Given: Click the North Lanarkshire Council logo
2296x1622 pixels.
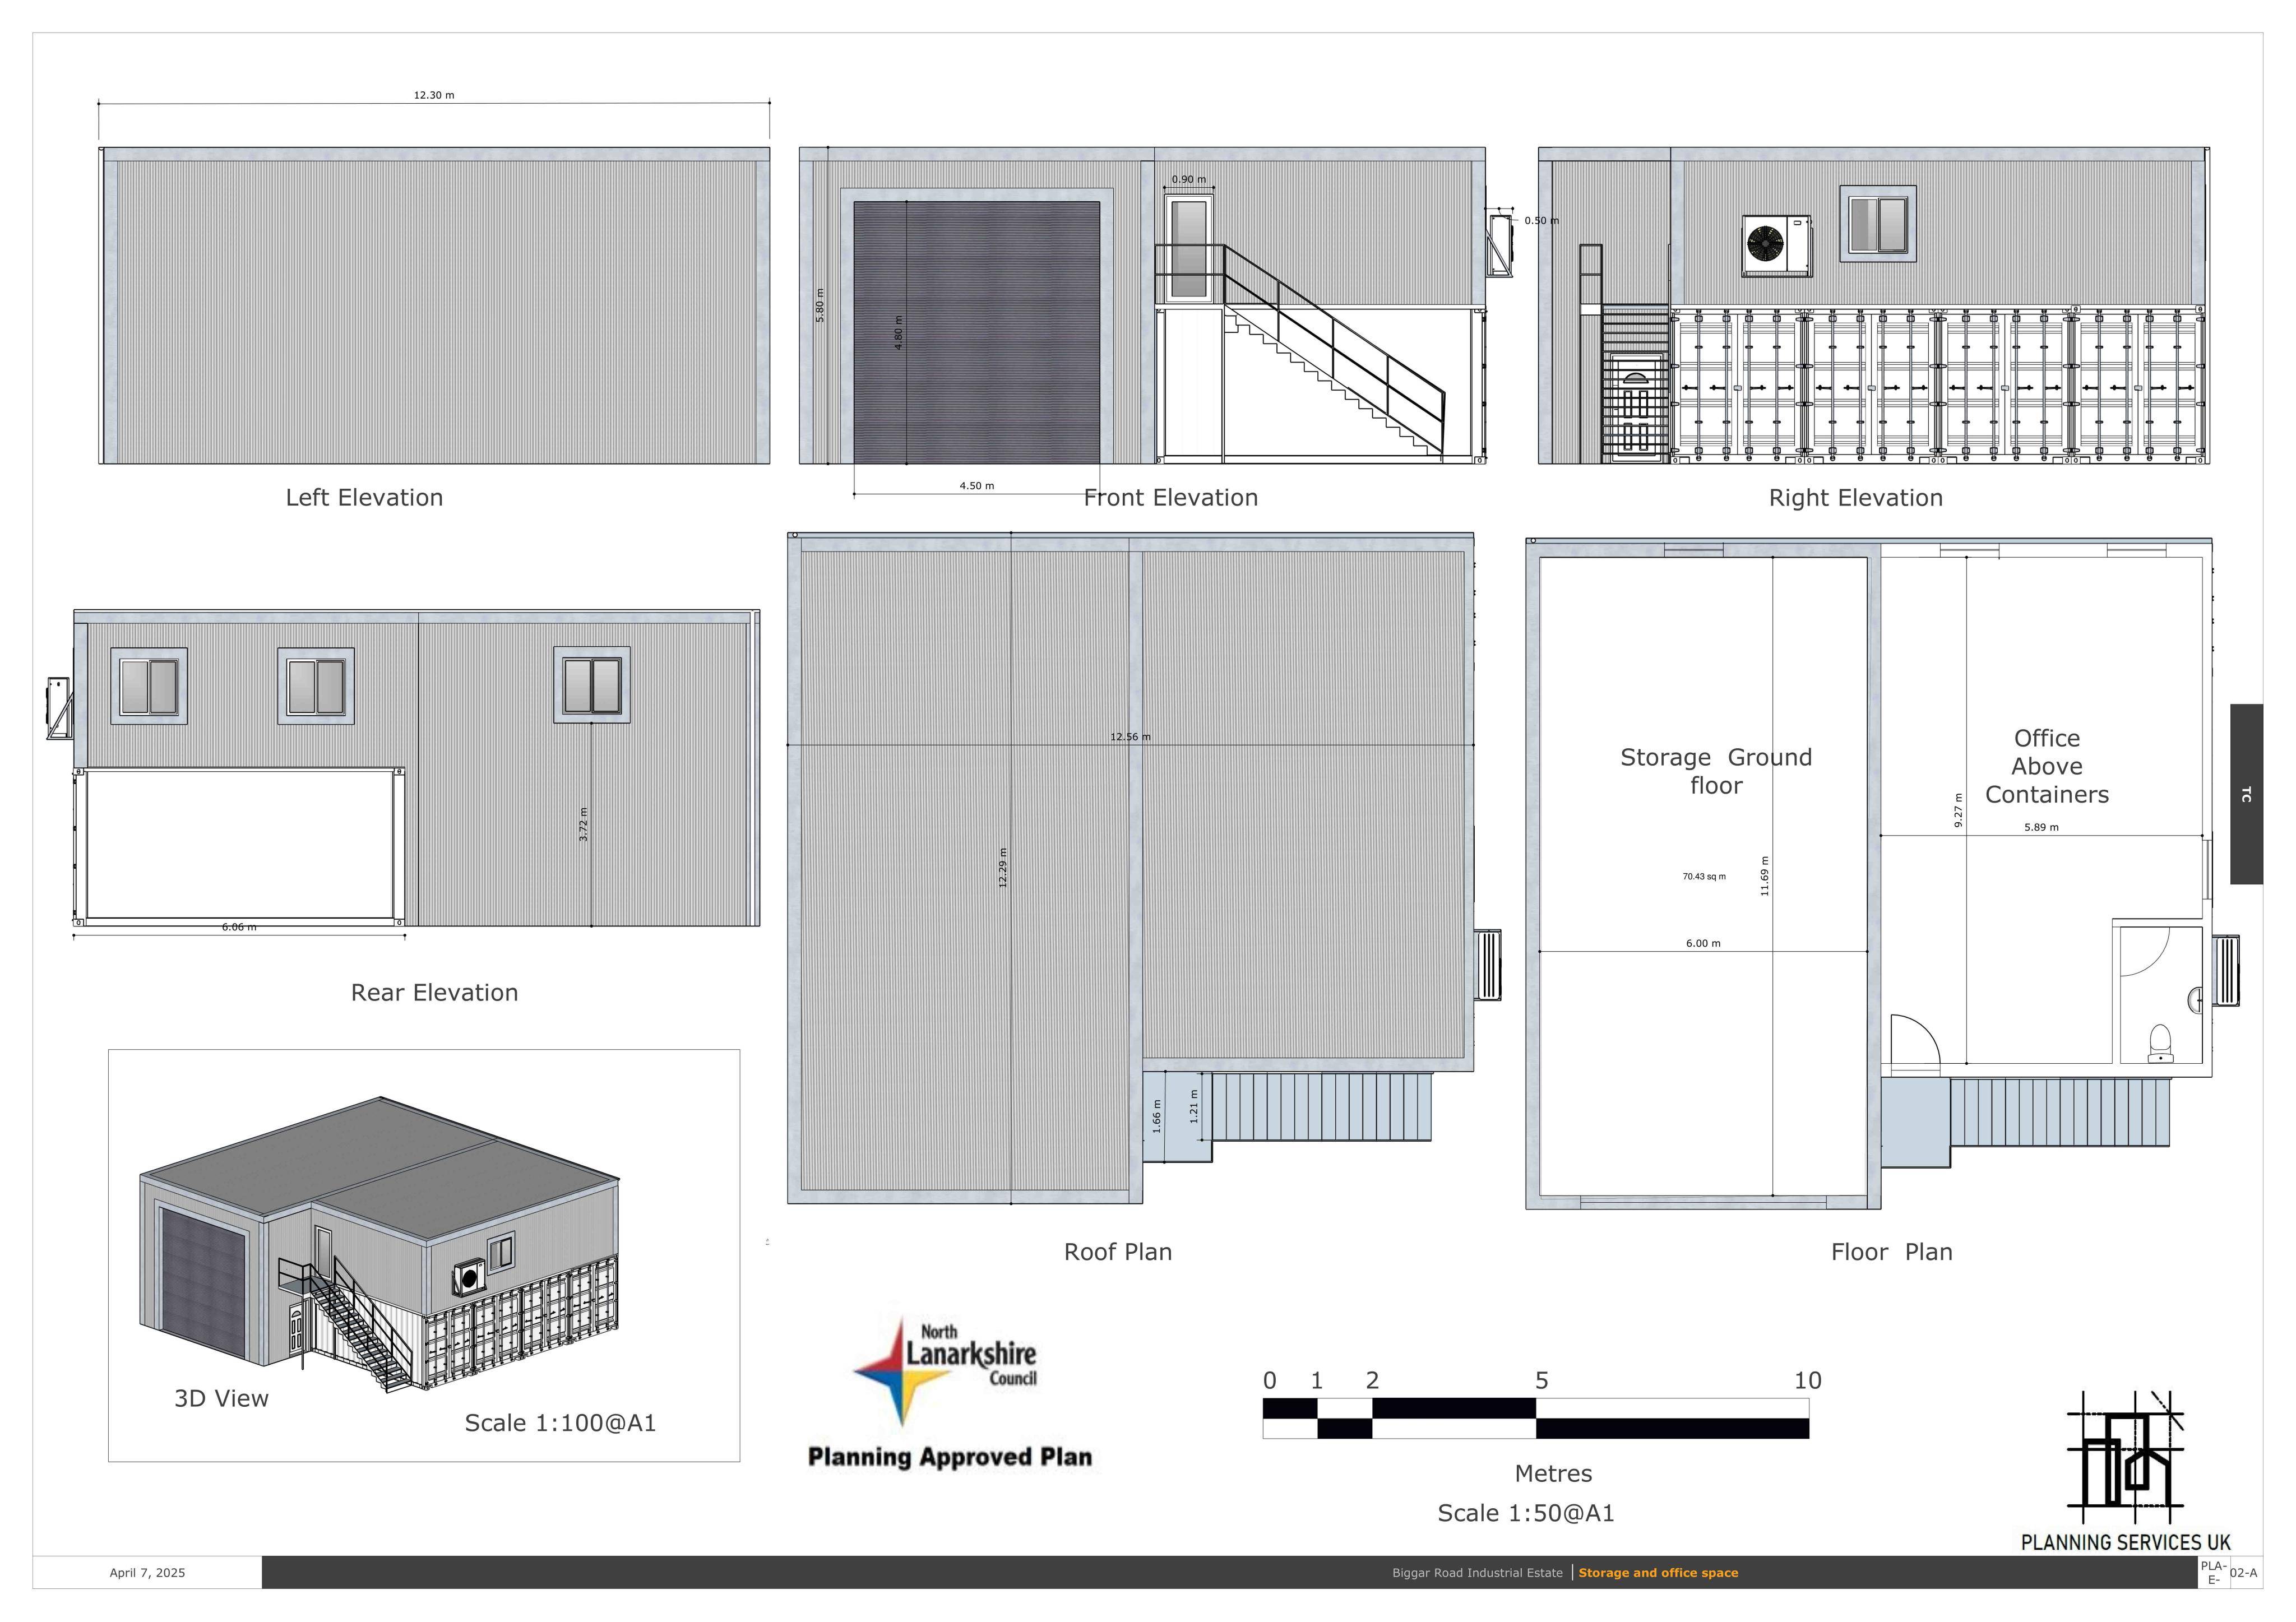Looking at the screenshot, I should click(x=945, y=1371).
